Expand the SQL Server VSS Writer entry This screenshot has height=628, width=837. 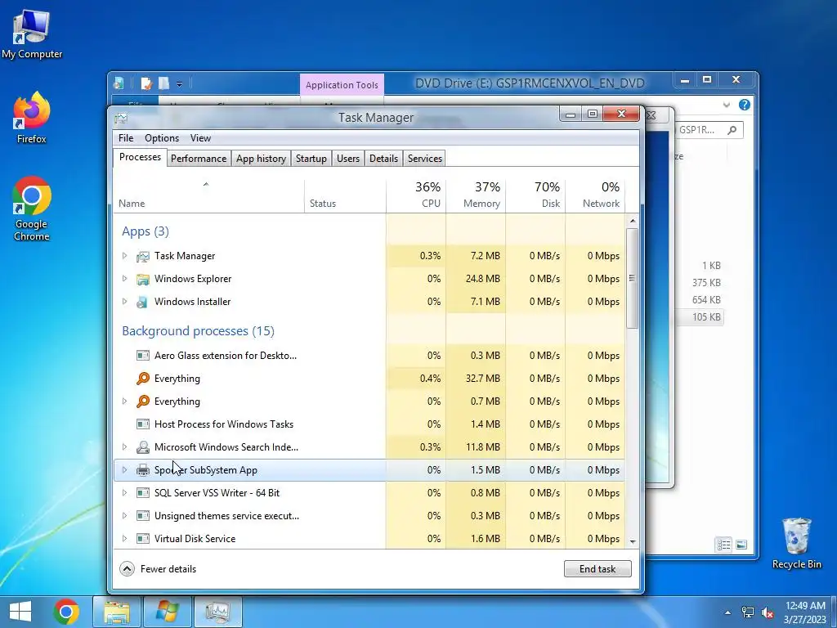click(124, 493)
